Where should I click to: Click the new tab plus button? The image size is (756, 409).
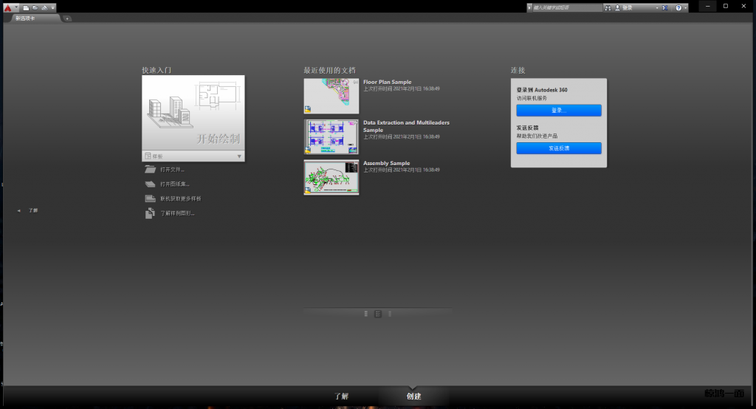tap(67, 18)
